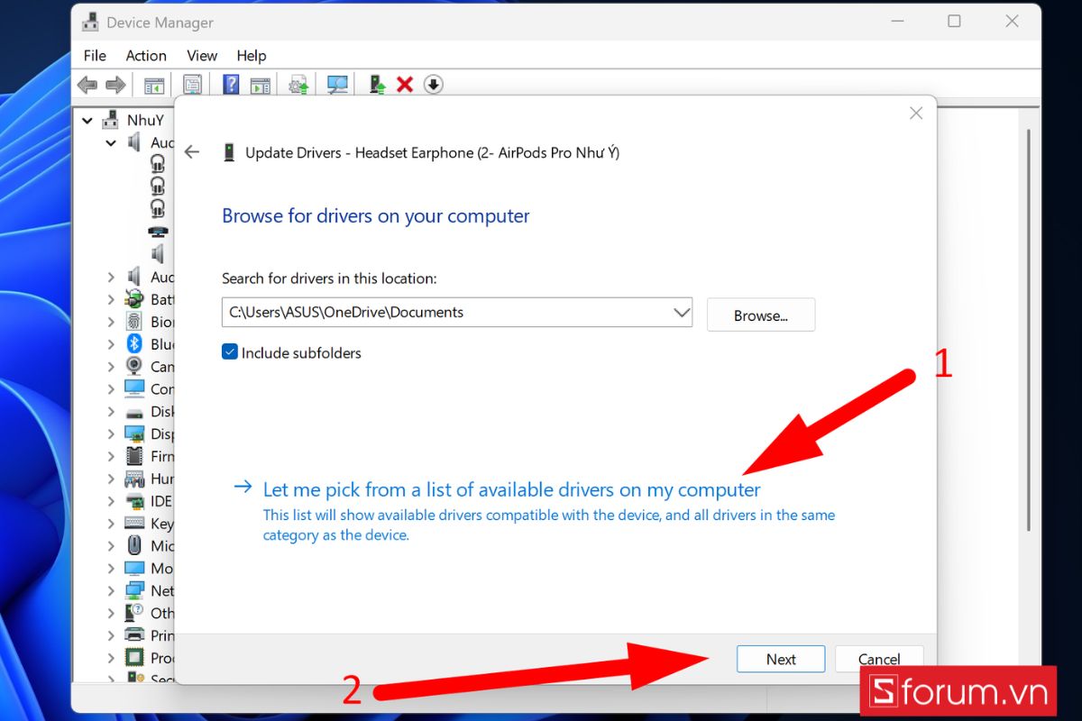1082x721 pixels.
Task: Select the Network adapters category icon
Action: point(134,590)
